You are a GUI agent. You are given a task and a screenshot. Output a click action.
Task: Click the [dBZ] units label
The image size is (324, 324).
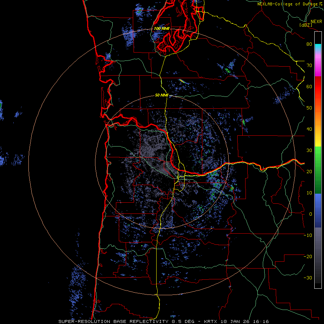[x=306, y=25]
